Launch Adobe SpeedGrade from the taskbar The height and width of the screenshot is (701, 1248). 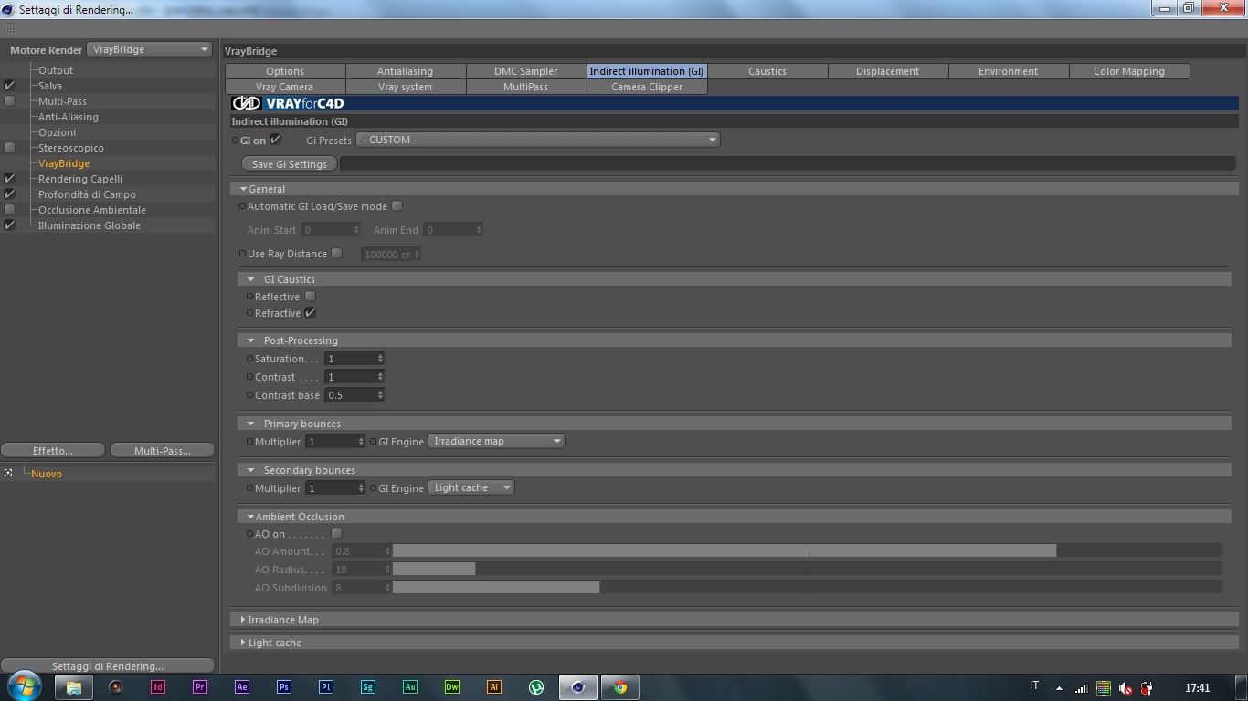tap(368, 687)
